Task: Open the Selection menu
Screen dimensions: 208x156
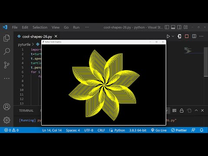Action: (40, 27)
